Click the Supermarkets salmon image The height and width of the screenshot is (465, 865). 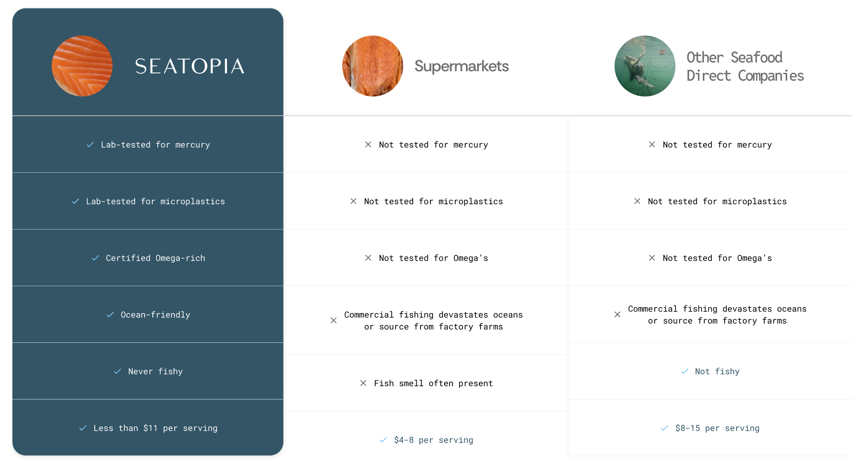click(372, 66)
